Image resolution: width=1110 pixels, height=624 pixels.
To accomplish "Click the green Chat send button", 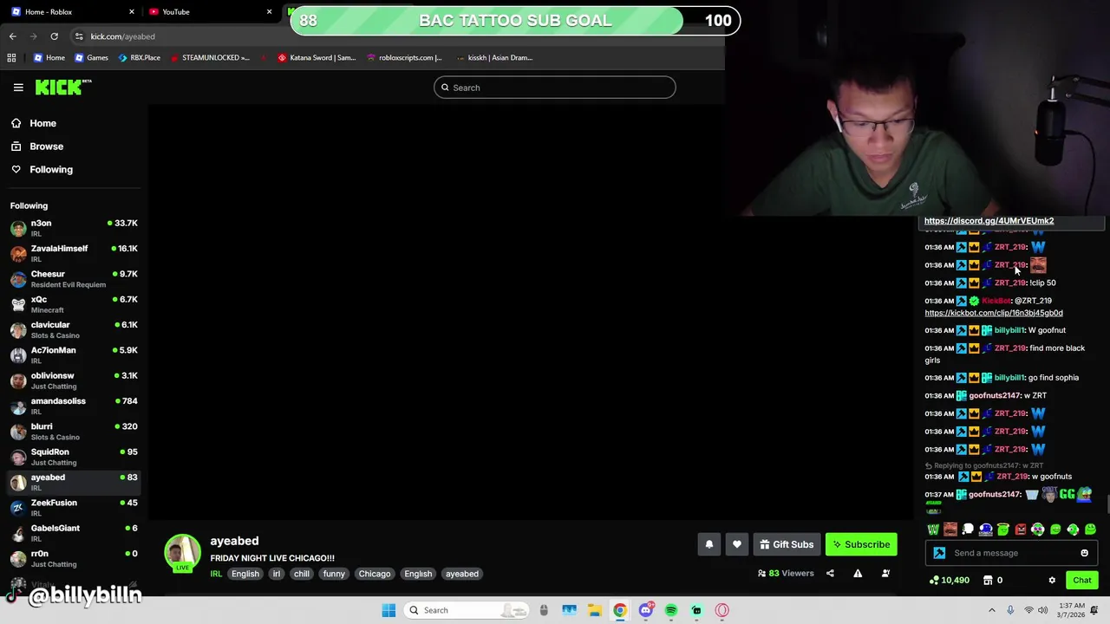I will pyautogui.click(x=1082, y=580).
